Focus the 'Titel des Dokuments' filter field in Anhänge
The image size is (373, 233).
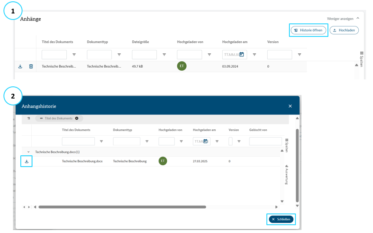click(x=54, y=55)
